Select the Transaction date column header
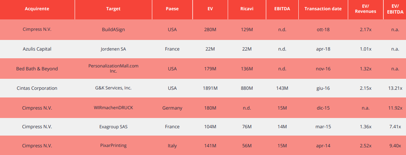 [323, 9]
